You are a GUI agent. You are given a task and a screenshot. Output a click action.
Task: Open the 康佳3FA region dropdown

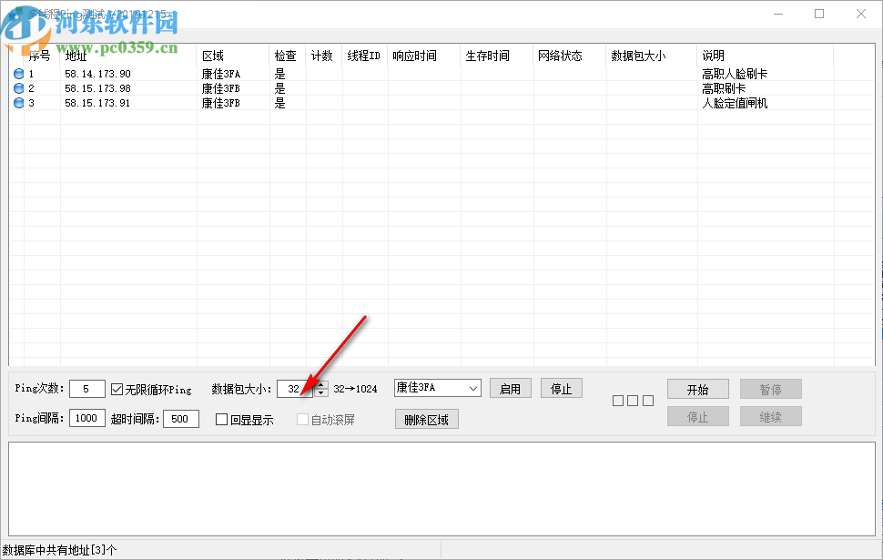tap(473, 387)
